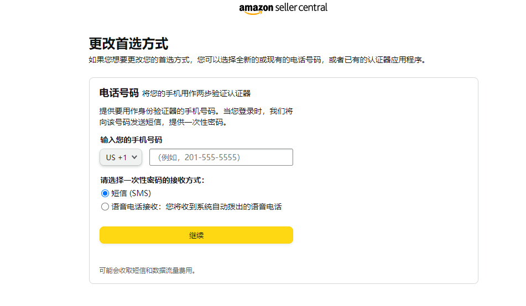The image size is (526, 306).
Task: Click the Amazon Seller Central logo
Action: point(283,8)
